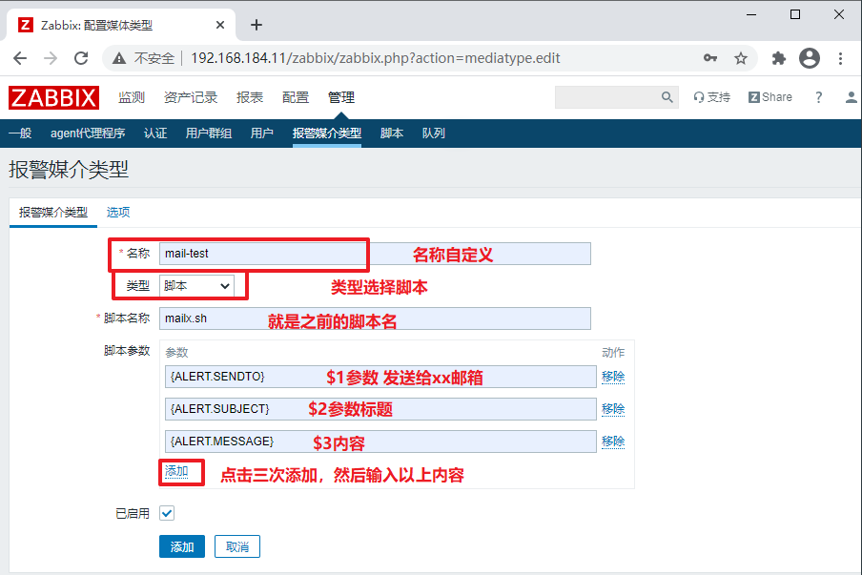Go to 认证 submenu
Image resolution: width=862 pixels, height=575 pixels.
pos(155,133)
